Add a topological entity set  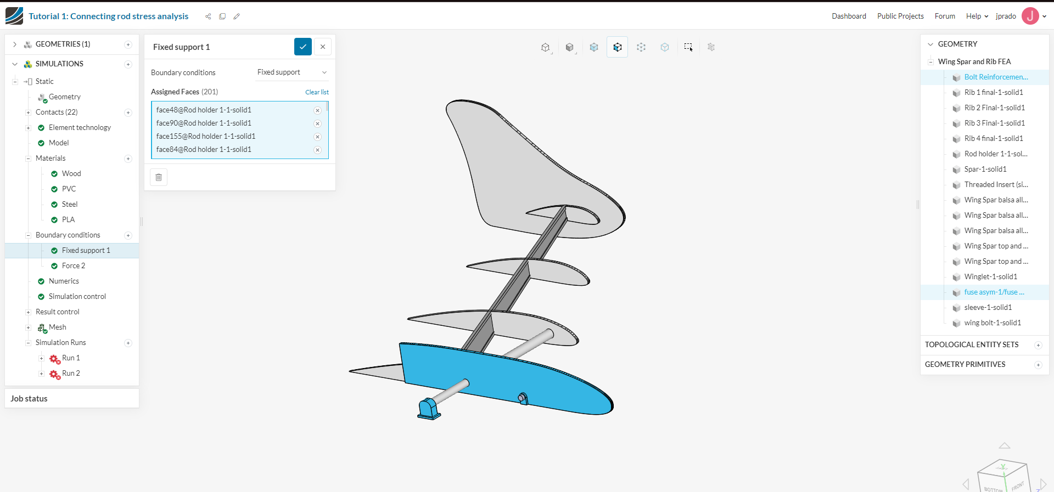click(x=1038, y=345)
